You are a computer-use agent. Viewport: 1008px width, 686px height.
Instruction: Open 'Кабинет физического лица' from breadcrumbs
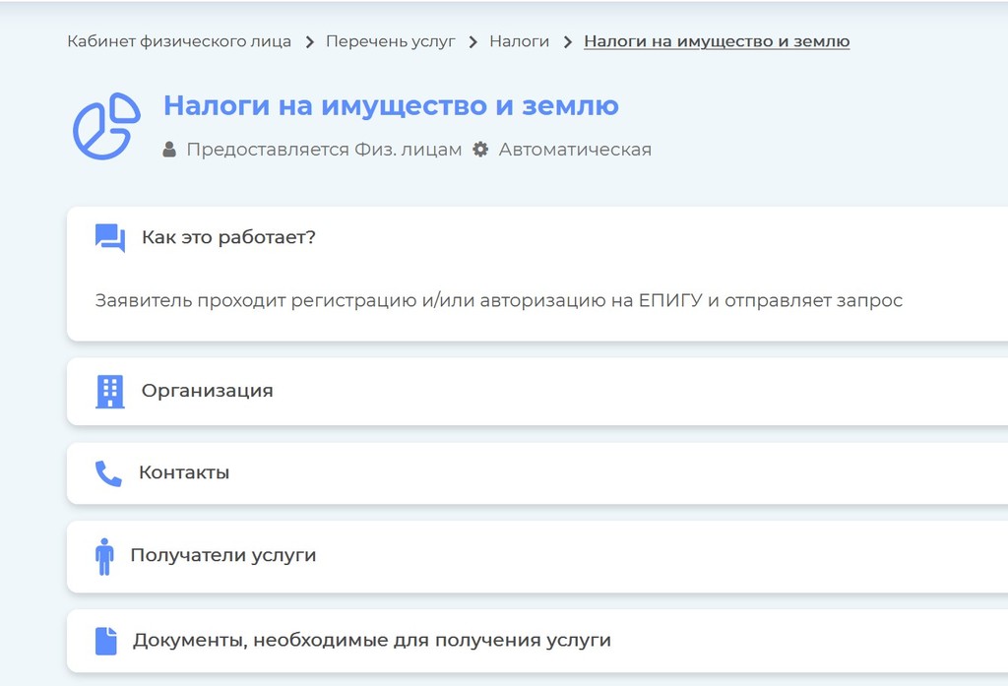(x=176, y=41)
